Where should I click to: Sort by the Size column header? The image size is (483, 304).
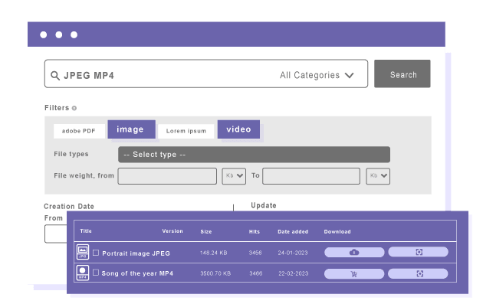206,232
